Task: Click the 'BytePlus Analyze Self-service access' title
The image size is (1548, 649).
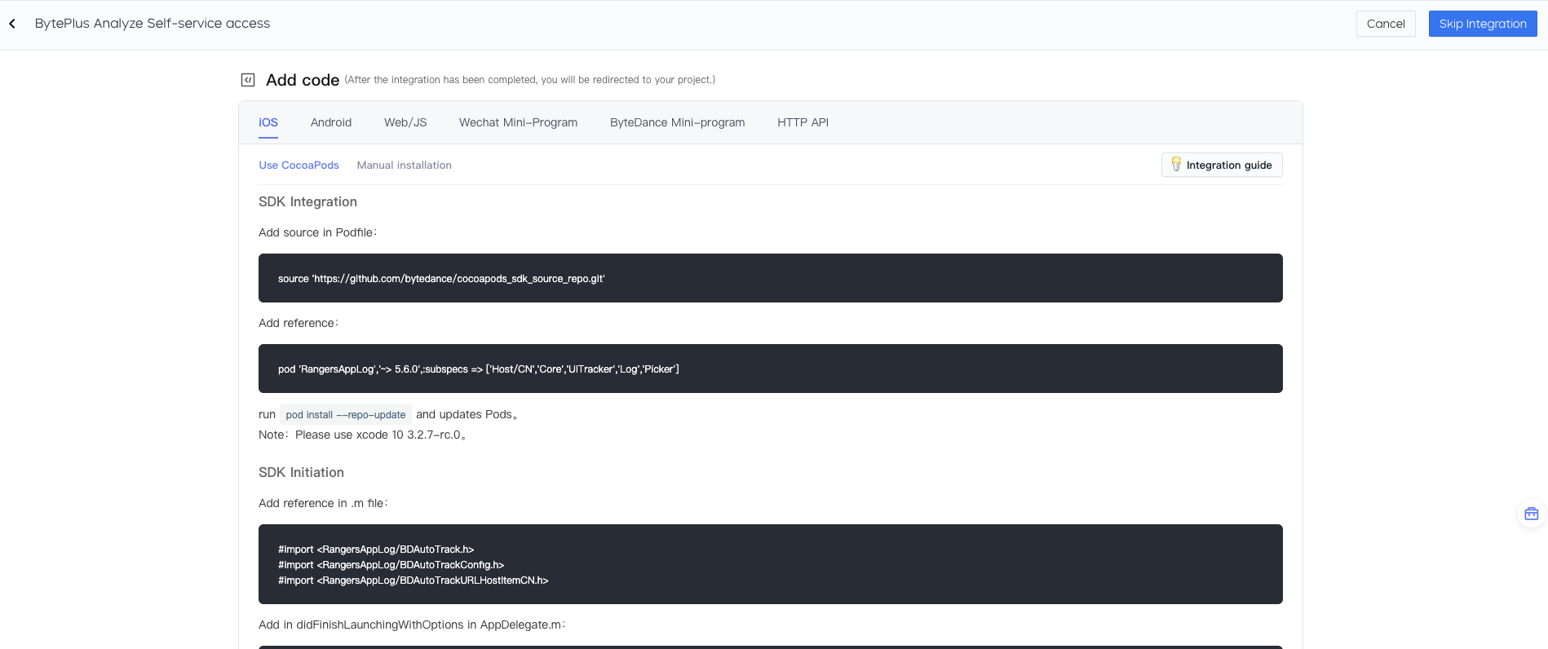Action: tap(153, 24)
